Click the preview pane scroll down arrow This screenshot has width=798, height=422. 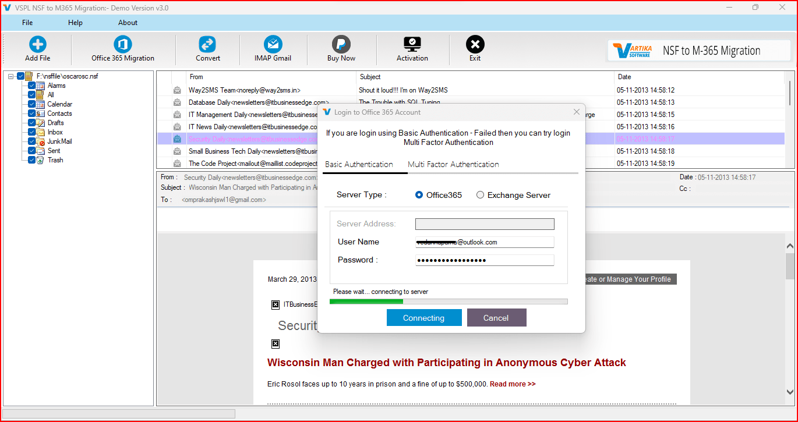click(x=790, y=392)
